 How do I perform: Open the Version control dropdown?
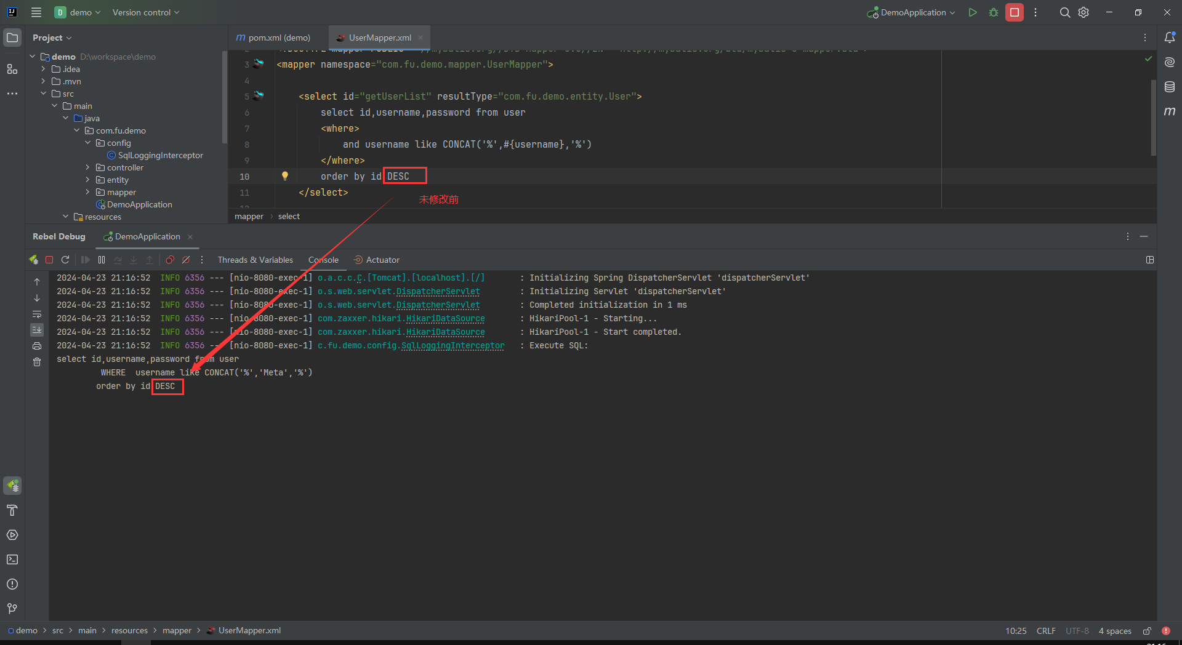(145, 12)
